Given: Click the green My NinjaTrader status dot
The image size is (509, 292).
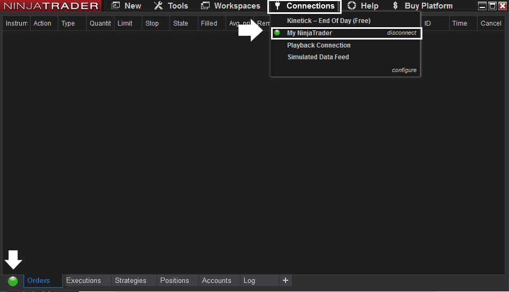Looking at the screenshot, I should tap(277, 33).
